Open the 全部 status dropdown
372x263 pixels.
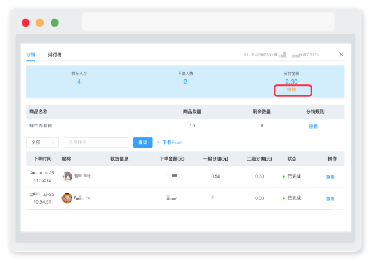[42, 142]
